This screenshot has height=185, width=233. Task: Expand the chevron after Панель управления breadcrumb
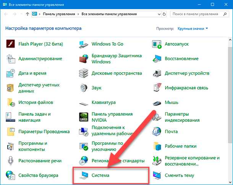coord(78,14)
